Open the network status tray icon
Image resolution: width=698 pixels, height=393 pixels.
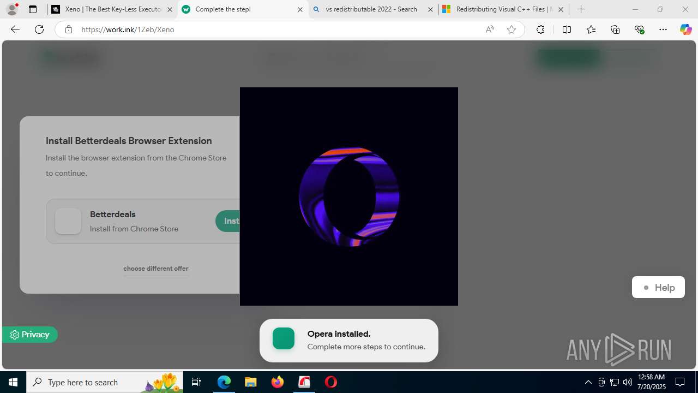(615, 382)
